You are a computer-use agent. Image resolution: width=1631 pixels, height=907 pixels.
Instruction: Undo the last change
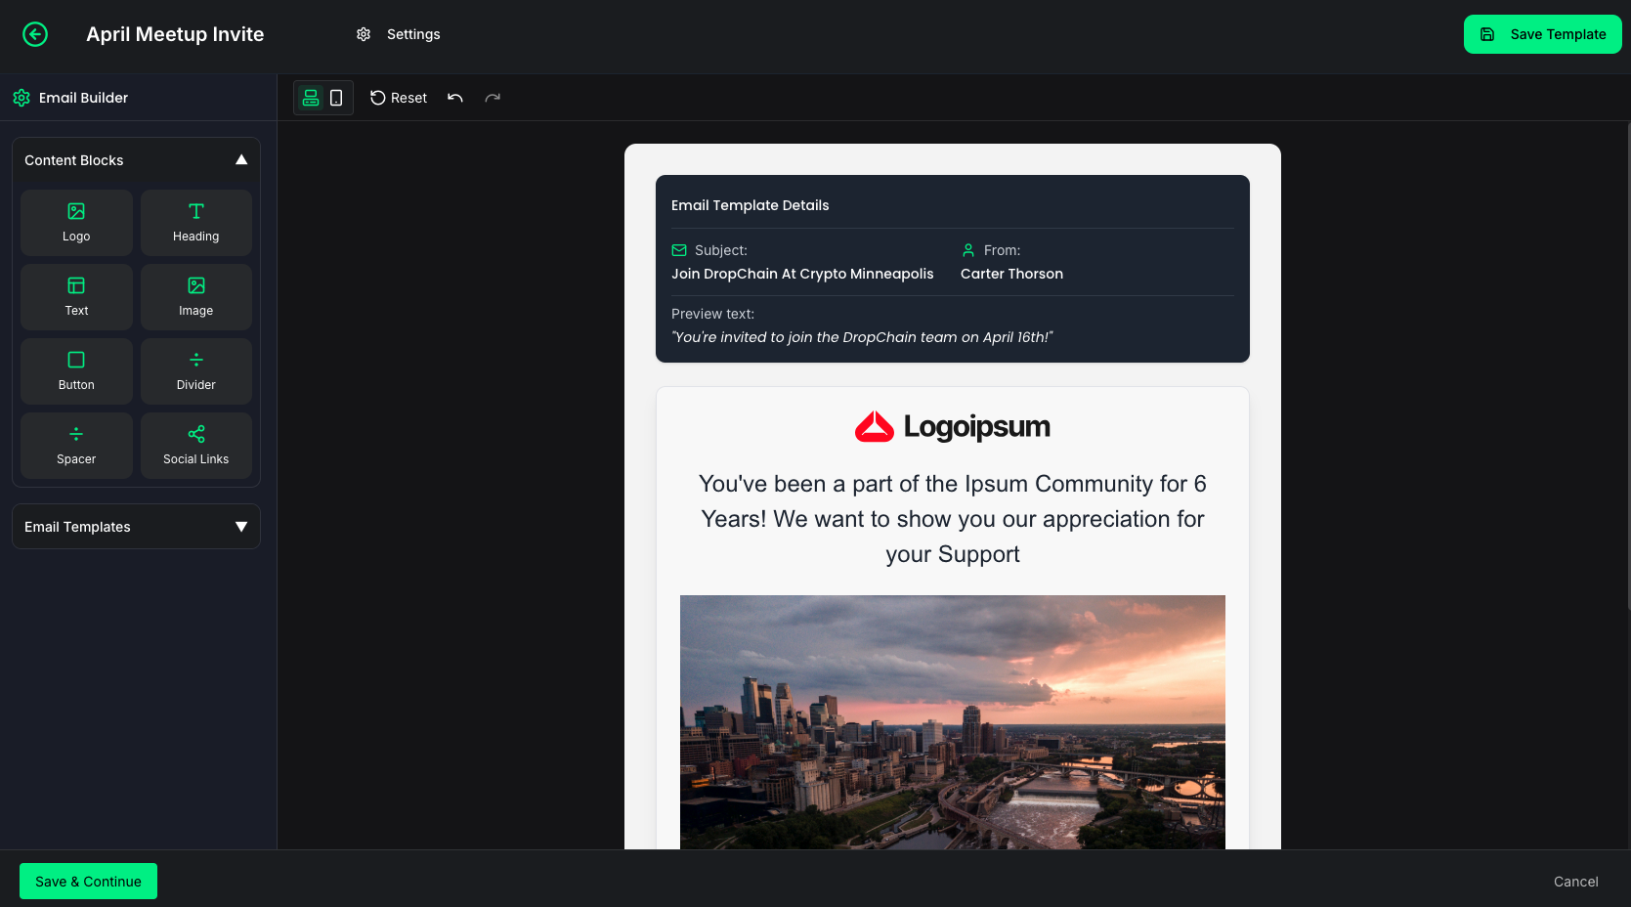[455, 98]
